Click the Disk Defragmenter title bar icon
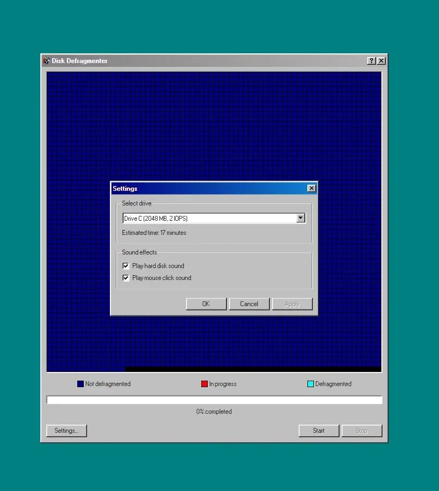The height and width of the screenshot is (491, 439). 46,61
